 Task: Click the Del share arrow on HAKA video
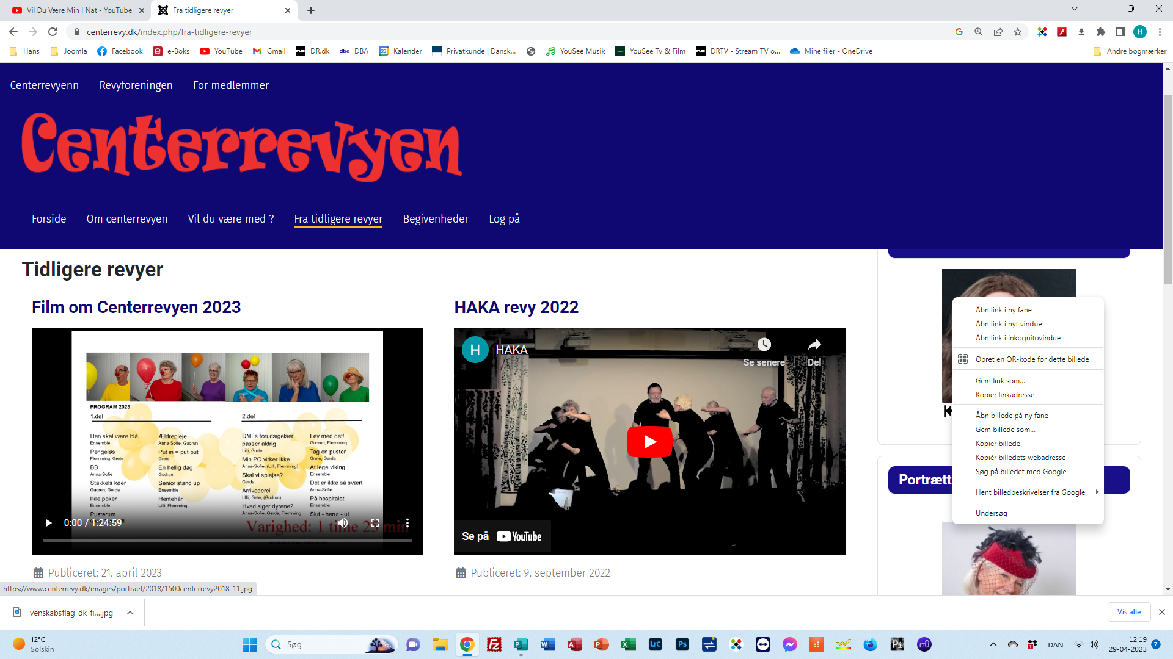click(x=814, y=345)
